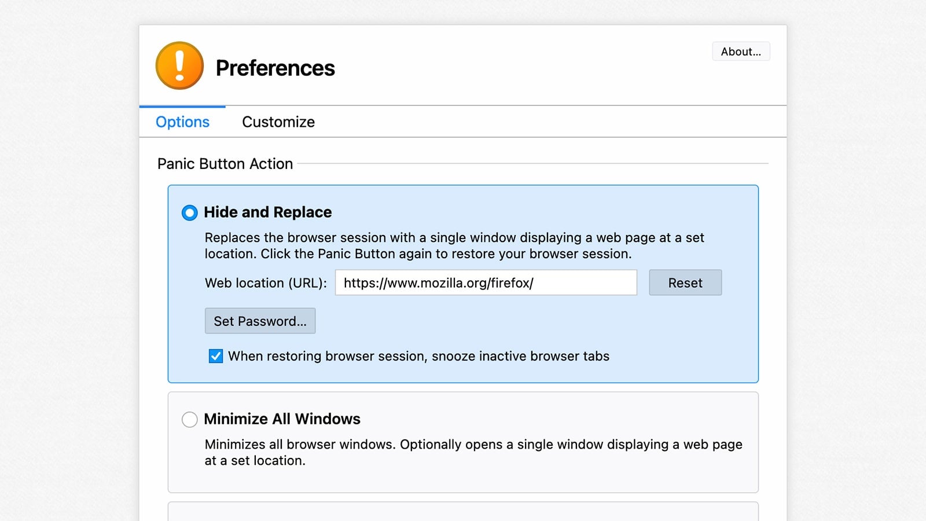Viewport: 926px width, 521px height.
Task: Click the Minimize All Windows heading text
Action: point(282,419)
